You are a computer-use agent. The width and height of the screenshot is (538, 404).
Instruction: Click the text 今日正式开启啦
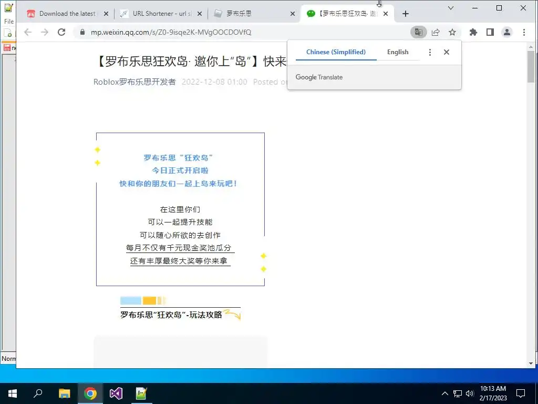pos(180,170)
